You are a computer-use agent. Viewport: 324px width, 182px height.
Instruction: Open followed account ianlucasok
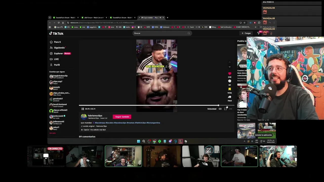click(x=57, y=117)
